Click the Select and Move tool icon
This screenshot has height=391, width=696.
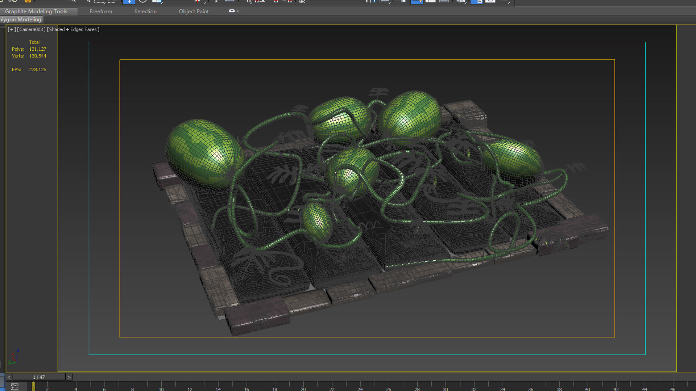click(x=129, y=1)
